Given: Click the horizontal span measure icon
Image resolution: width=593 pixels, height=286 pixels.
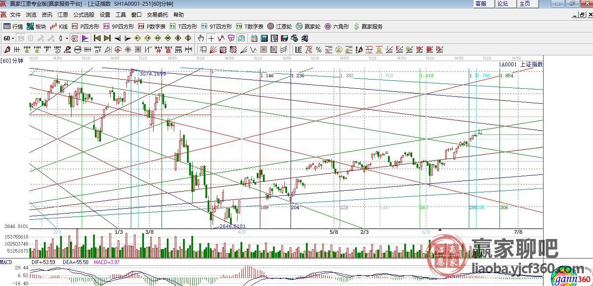Looking at the screenshot, I should (188, 49).
